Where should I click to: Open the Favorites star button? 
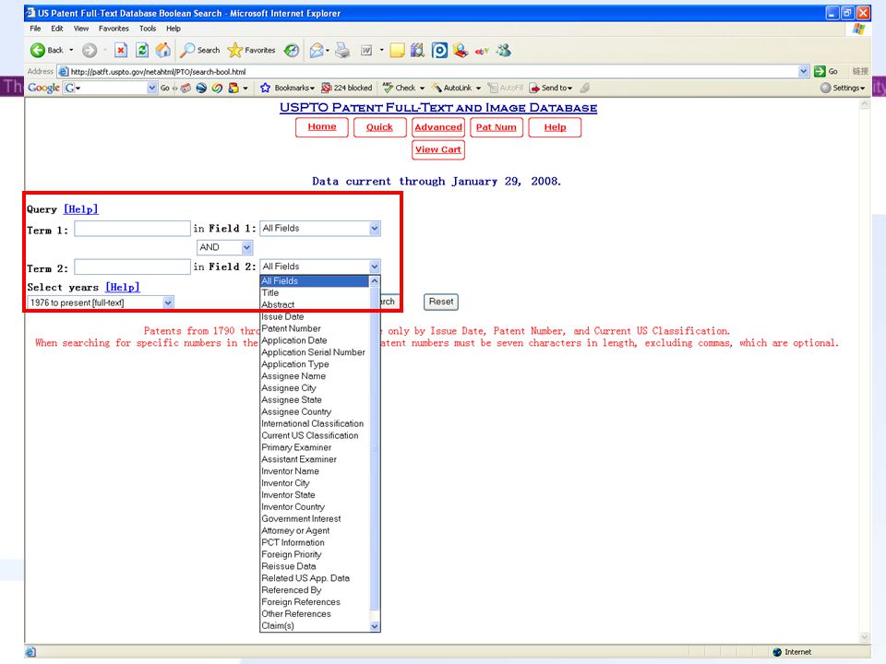pyautogui.click(x=251, y=50)
